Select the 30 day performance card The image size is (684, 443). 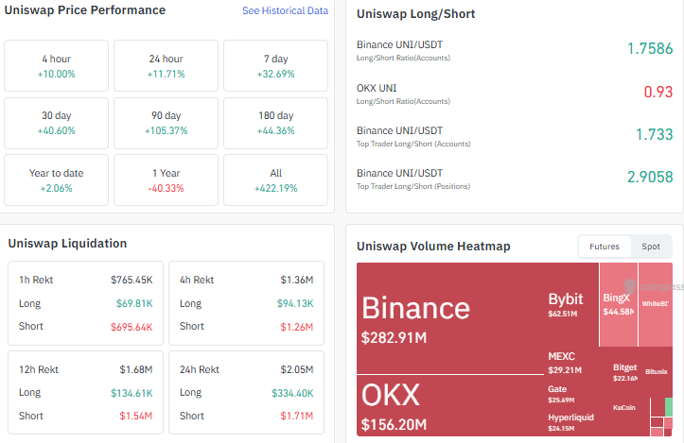[56, 123]
